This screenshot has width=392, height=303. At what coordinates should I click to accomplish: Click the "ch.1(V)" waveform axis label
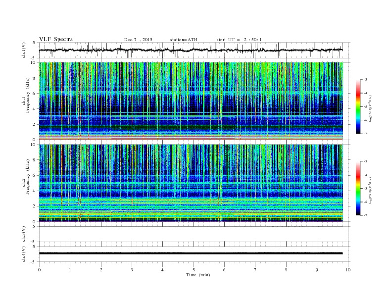24,50
